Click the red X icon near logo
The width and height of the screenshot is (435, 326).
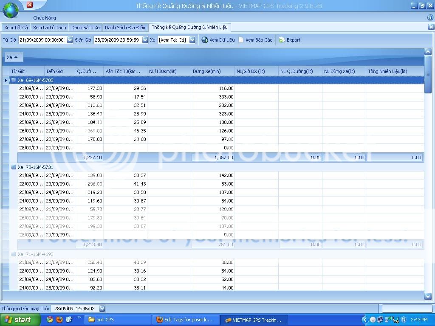[30, 5]
